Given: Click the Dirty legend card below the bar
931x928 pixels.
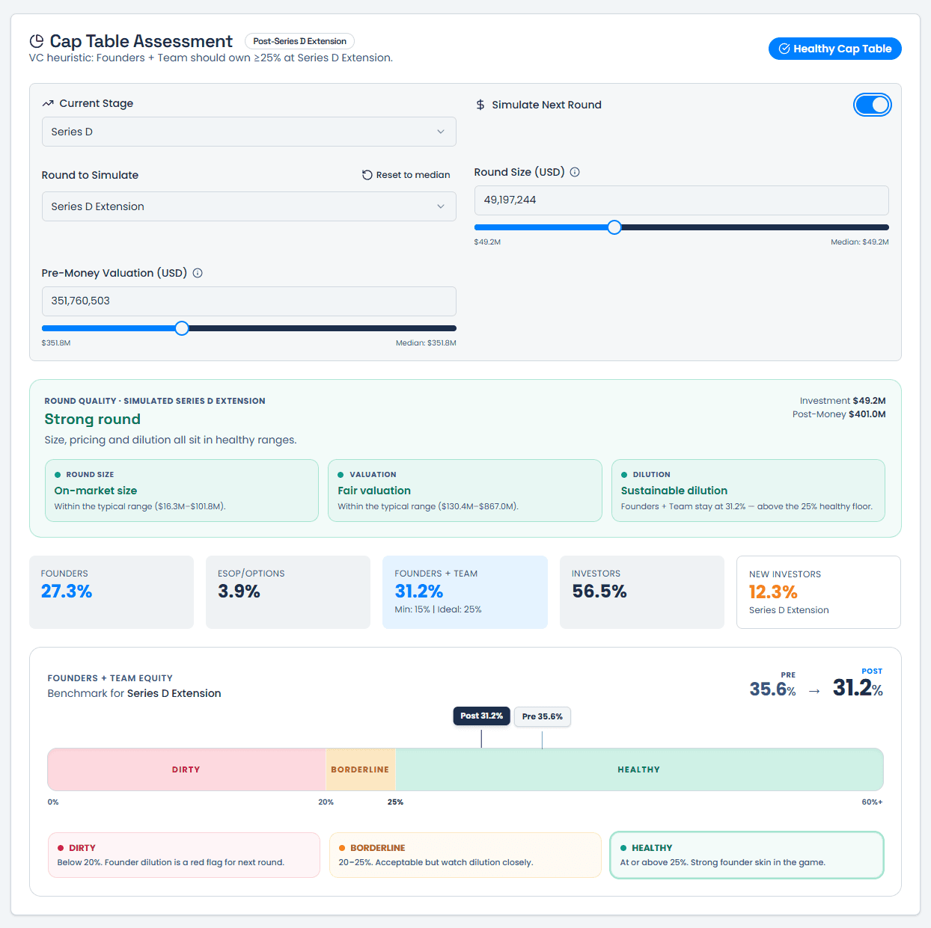Looking at the screenshot, I should [183, 855].
